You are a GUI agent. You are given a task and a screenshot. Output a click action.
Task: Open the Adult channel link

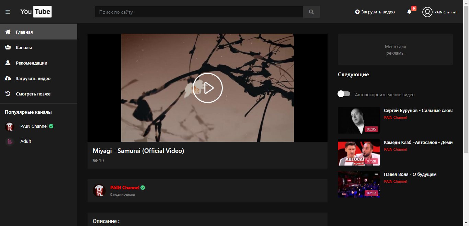tap(26, 141)
